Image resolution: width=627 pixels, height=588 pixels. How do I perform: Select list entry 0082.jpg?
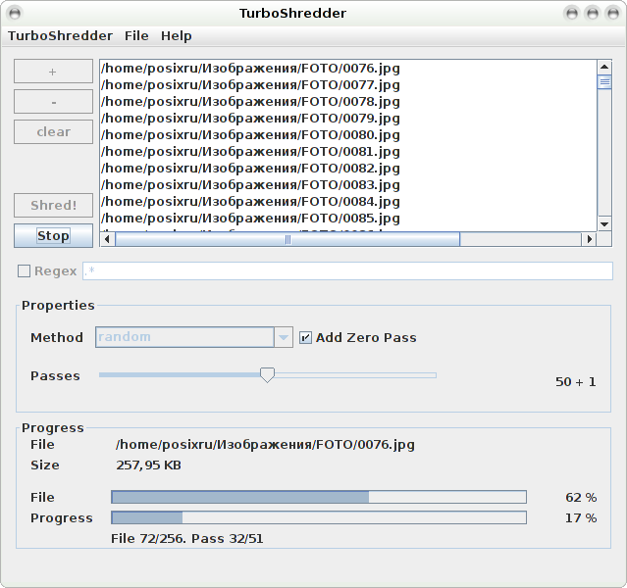pos(348,169)
